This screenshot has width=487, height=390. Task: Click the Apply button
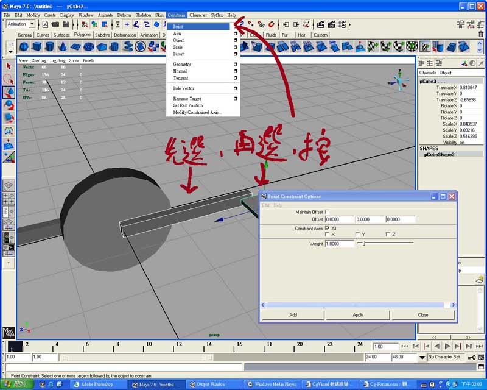pos(358,314)
